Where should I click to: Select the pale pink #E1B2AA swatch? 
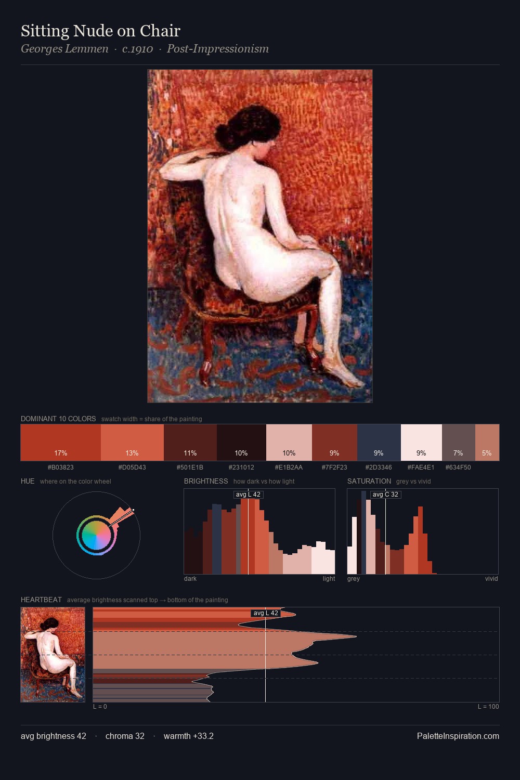[x=289, y=443]
